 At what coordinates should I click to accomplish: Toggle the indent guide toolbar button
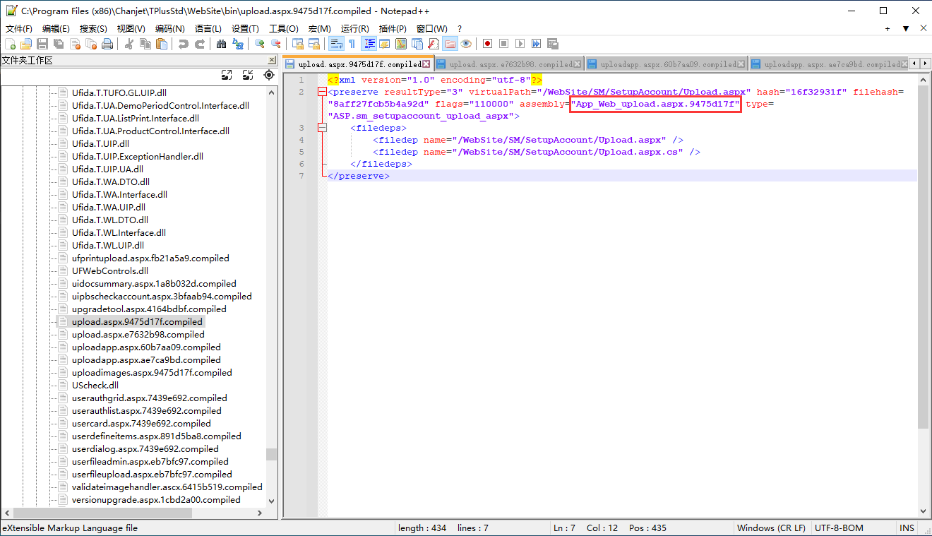(369, 44)
